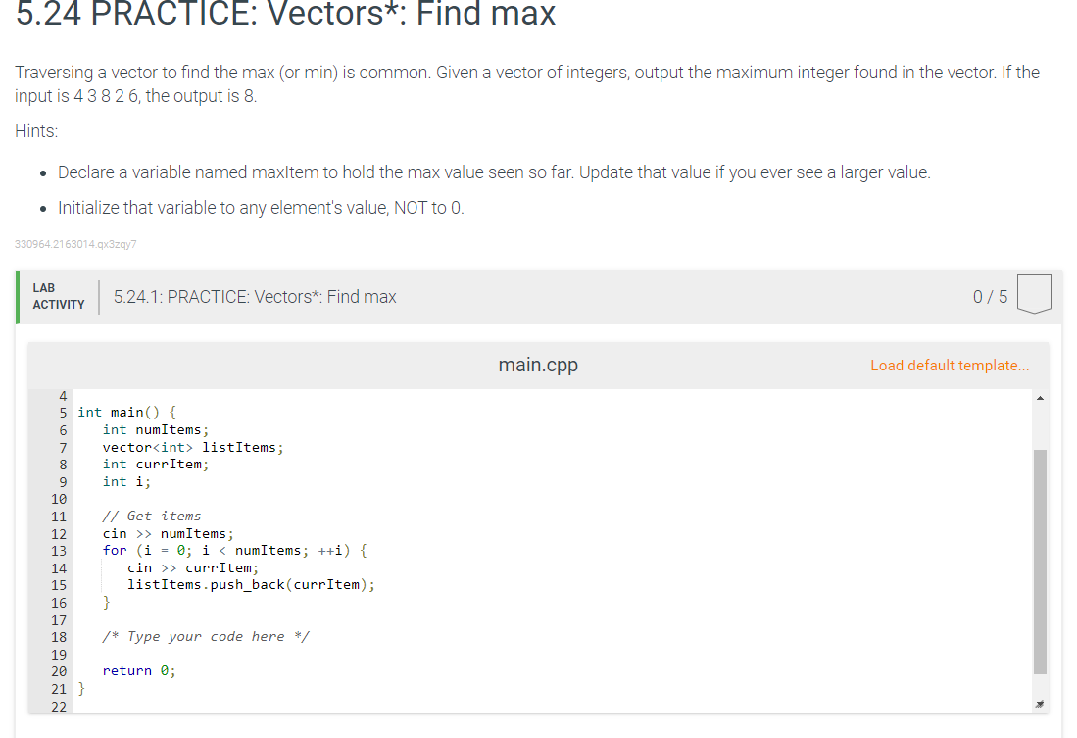
Task: Click the editor vertical scrollbar thumb
Action: [x=1040, y=562]
